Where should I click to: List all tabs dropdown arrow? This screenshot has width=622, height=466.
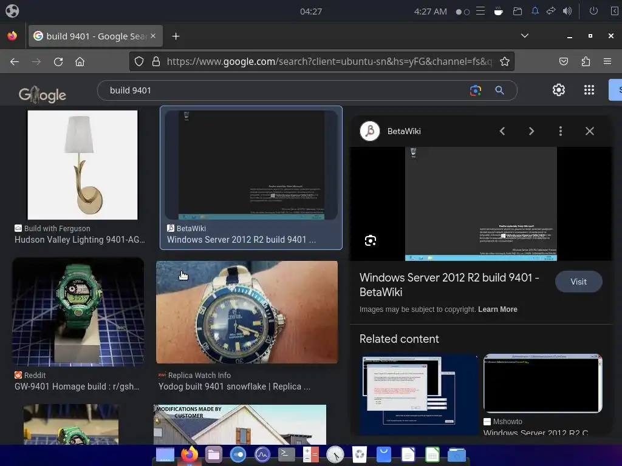(x=524, y=36)
